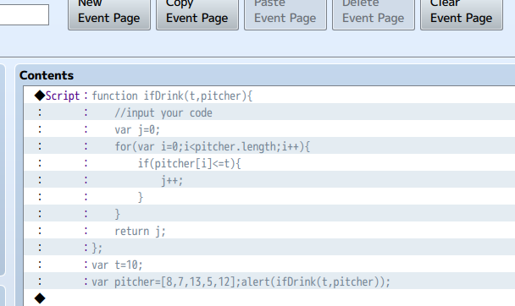Select the return j line
The image size is (515, 306).
(269, 231)
